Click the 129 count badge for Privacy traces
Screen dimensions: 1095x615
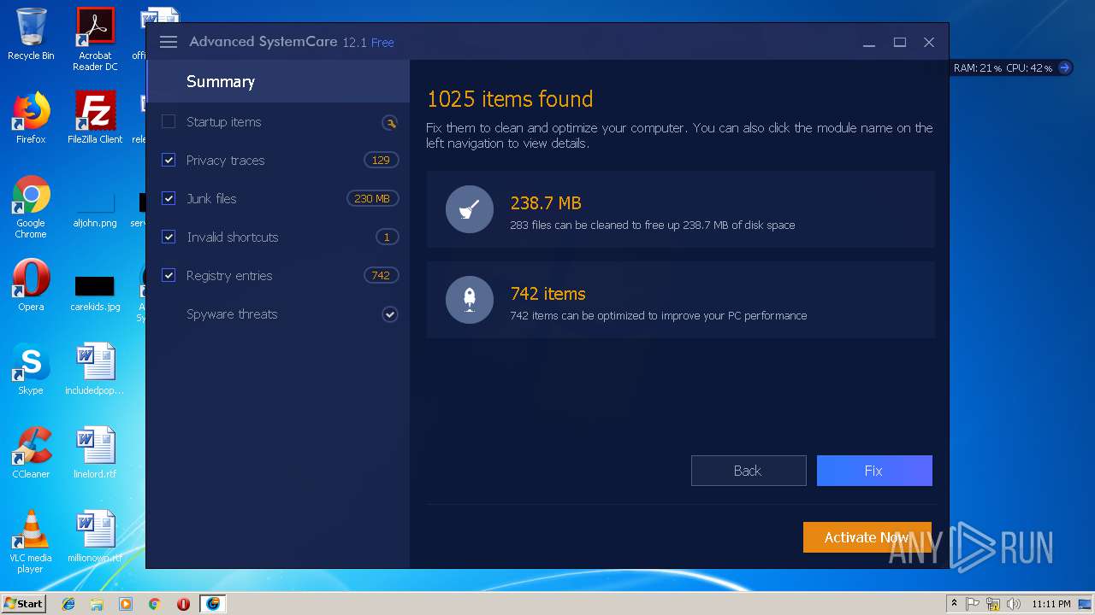(381, 160)
